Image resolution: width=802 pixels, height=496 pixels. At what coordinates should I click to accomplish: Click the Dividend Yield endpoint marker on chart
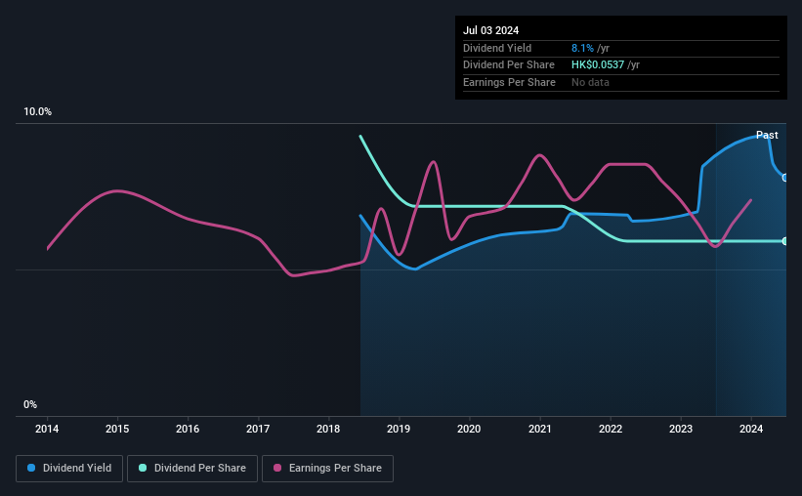coord(785,178)
